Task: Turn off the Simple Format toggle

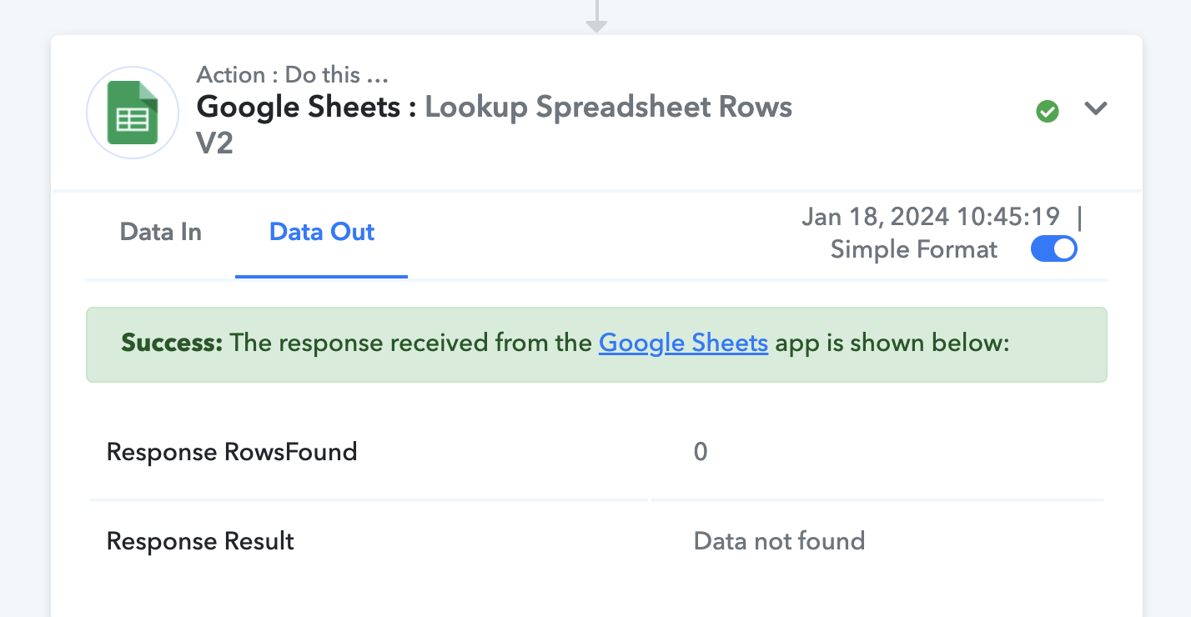Action: [x=1054, y=249]
